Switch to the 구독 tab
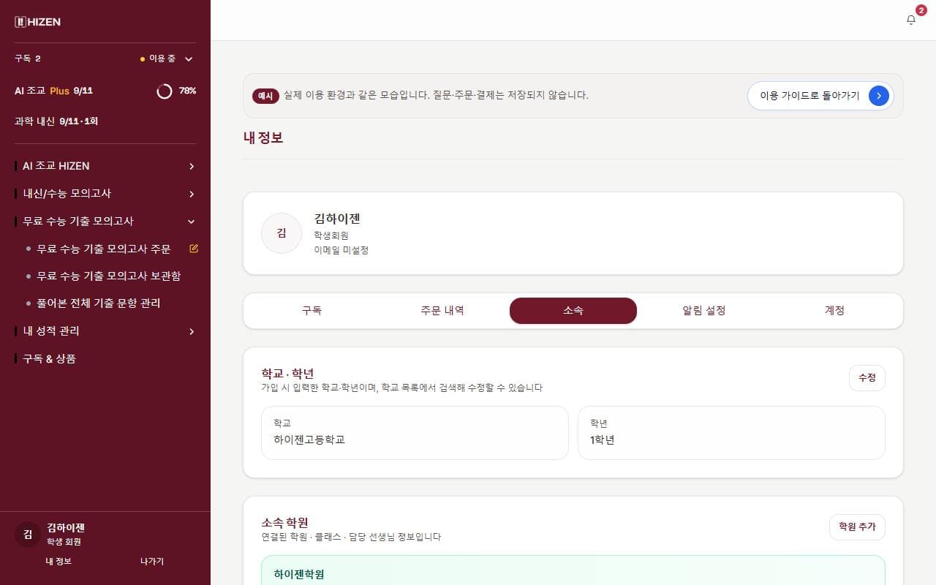936x585 pixels. [x=312, y=311]
